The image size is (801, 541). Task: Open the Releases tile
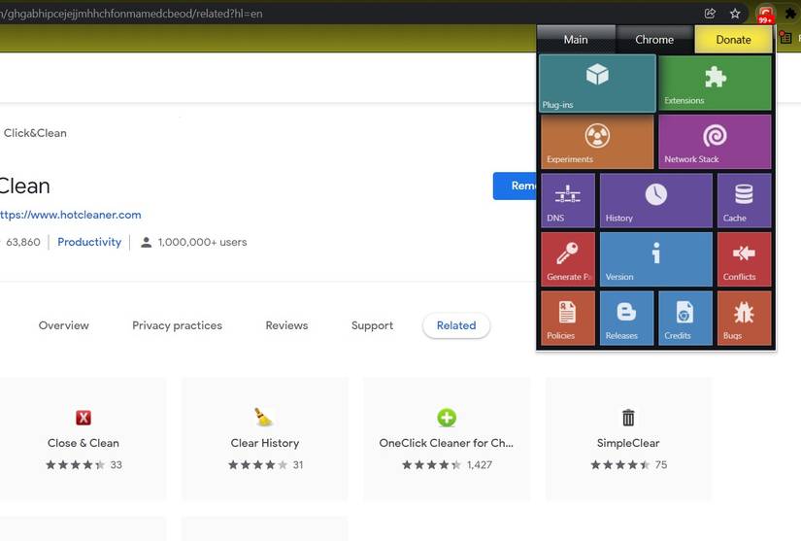627,318
